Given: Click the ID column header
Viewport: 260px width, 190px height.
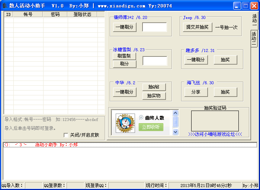Looking at the screenshot, I should pos(9,14).
